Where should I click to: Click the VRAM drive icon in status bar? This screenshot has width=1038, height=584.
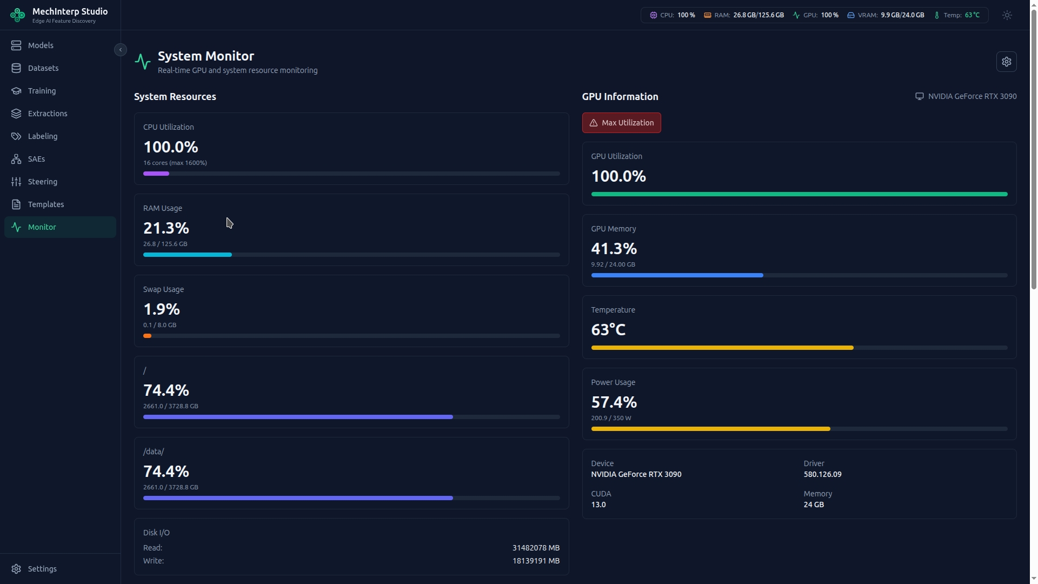point(851,15)
